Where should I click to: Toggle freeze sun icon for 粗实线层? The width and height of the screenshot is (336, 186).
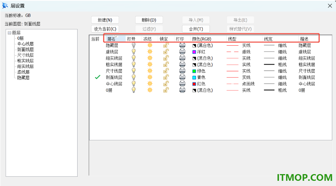click(x=150, y=65)
